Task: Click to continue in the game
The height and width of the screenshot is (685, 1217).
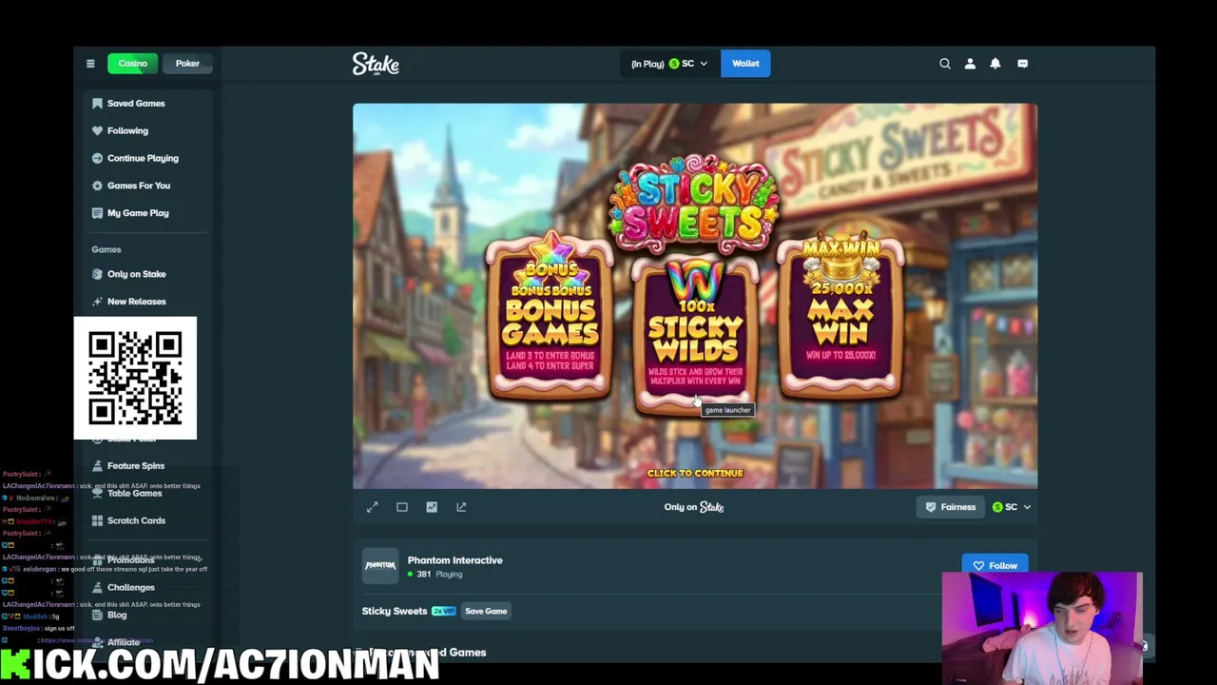Action: 695,473
